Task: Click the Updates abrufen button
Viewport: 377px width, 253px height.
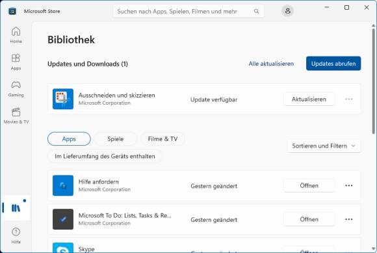Action: [x=333, y=64]
